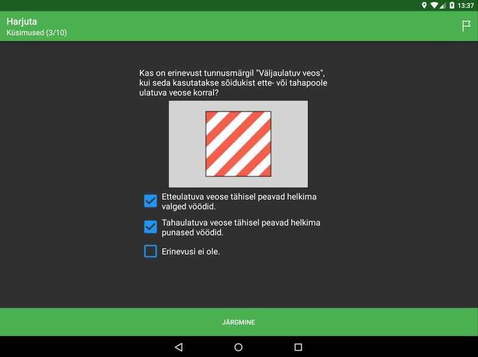Tap the location icon in status bar

424,5
